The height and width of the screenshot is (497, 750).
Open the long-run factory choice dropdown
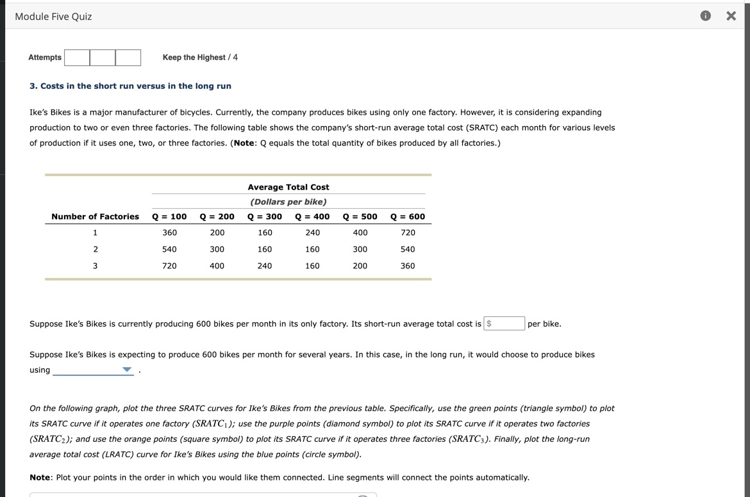click(x=93, y=370)
